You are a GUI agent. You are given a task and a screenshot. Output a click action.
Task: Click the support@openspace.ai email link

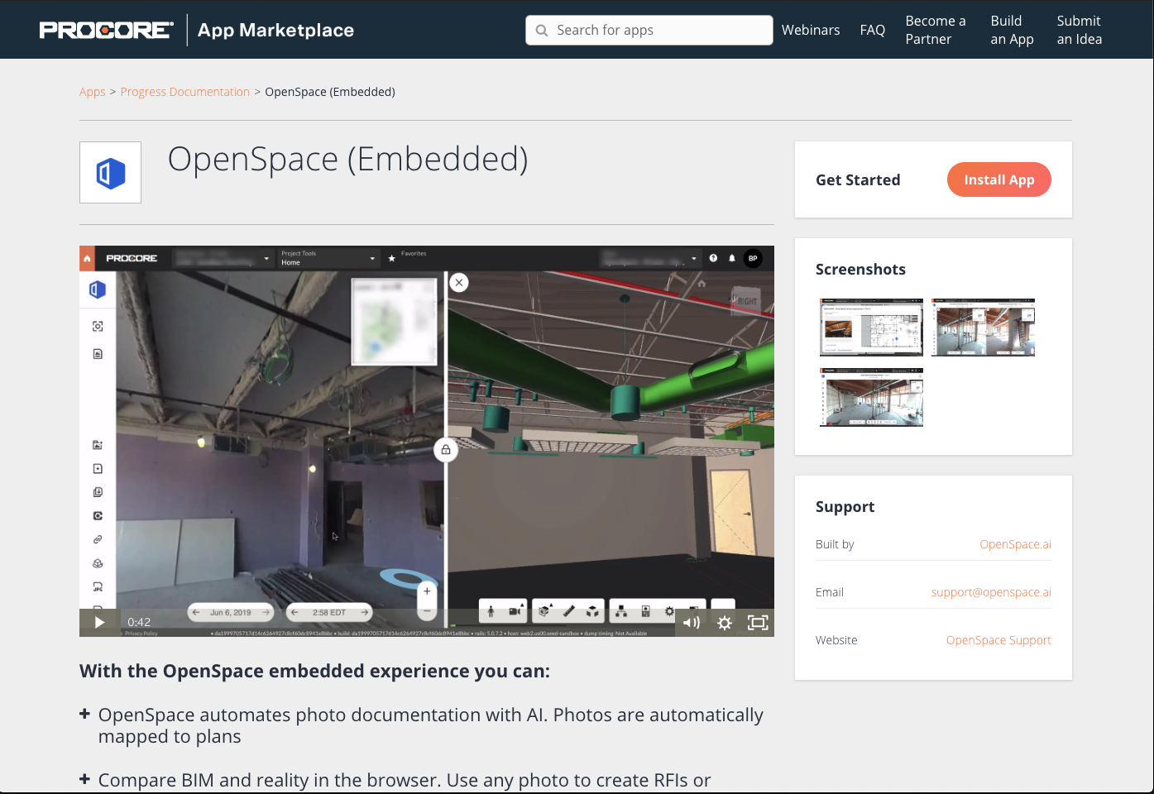[991, 592]
